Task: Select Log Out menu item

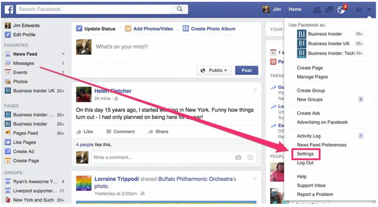Action: 305,163
